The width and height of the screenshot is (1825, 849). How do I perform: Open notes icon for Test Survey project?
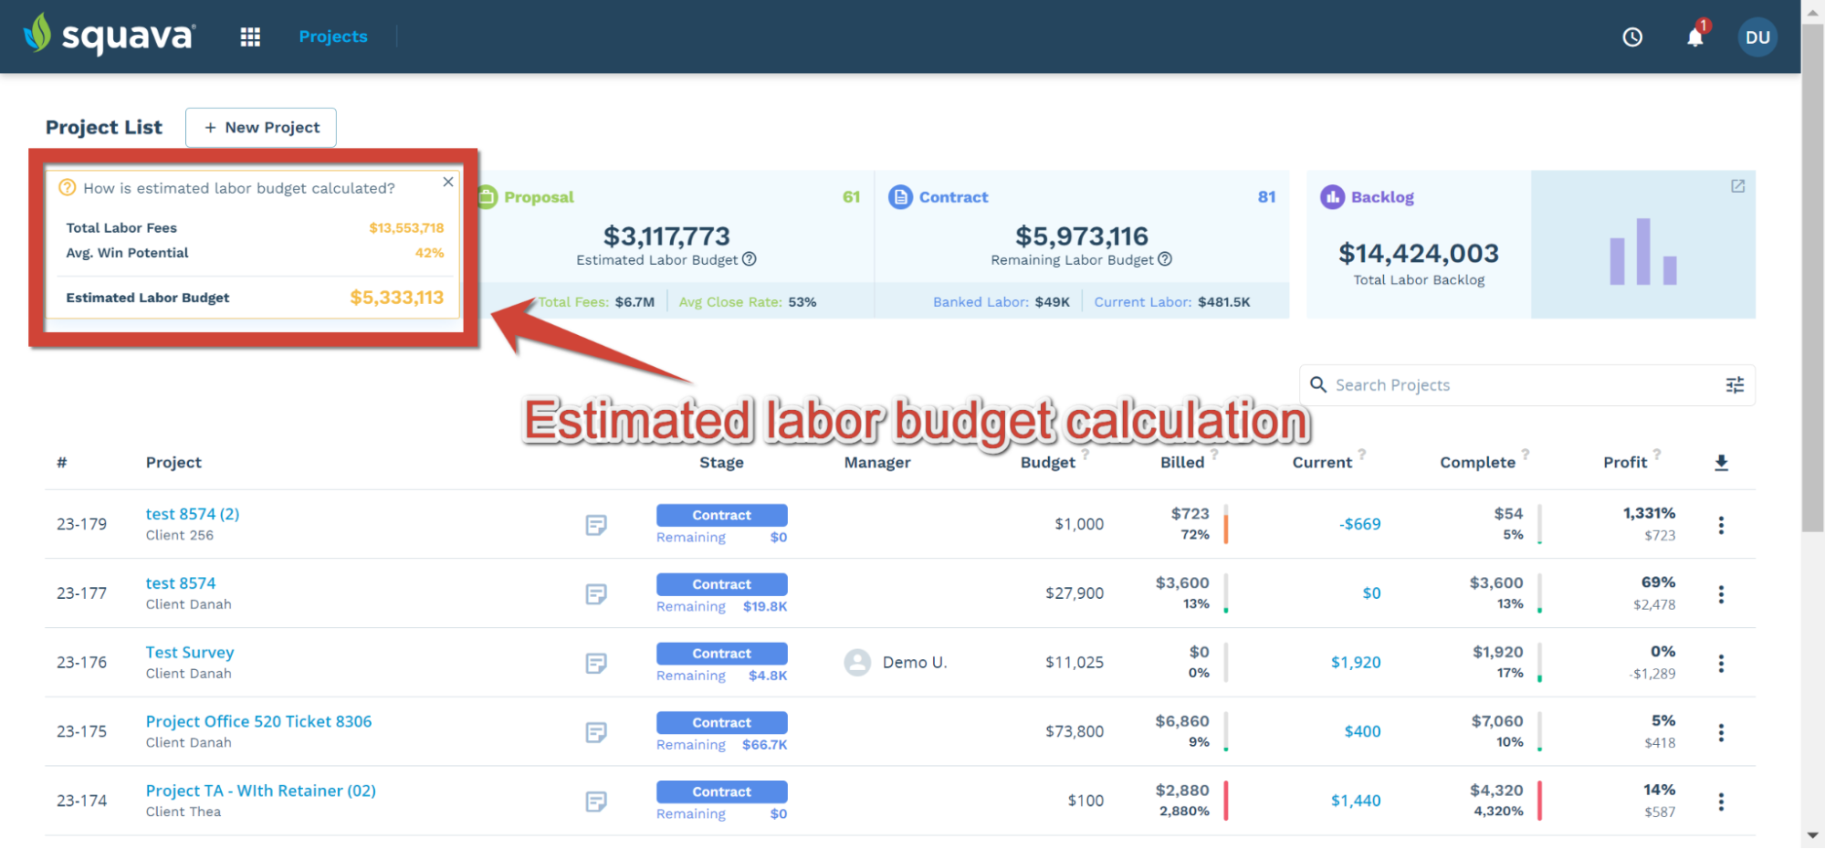[x=596, y=663]
